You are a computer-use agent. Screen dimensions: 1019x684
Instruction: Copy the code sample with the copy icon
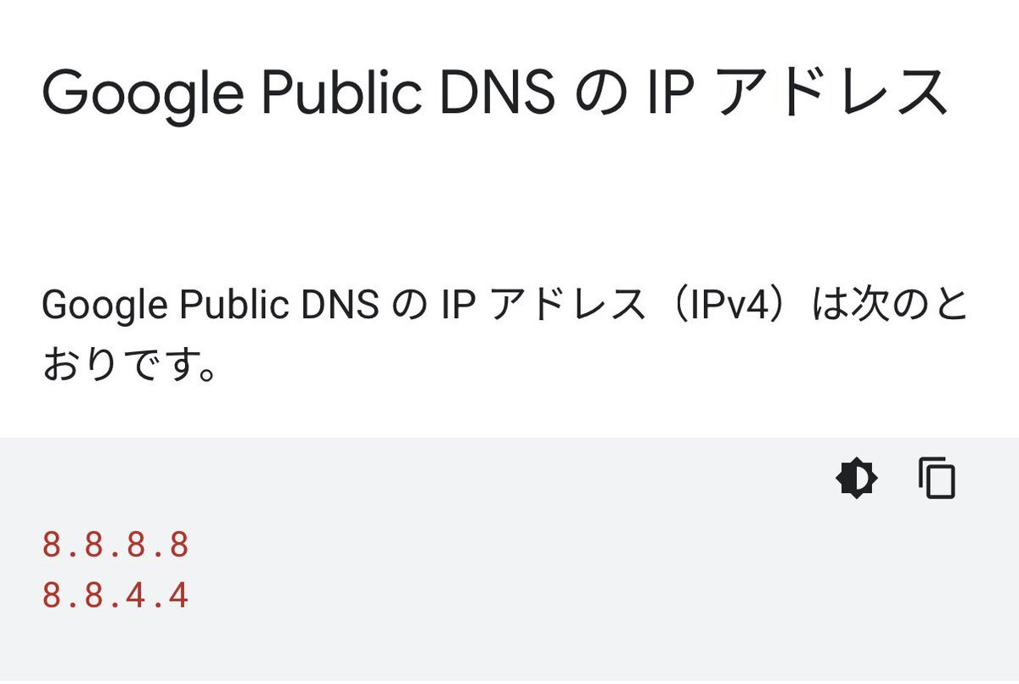pyautogui.click(x=937, y=479)
